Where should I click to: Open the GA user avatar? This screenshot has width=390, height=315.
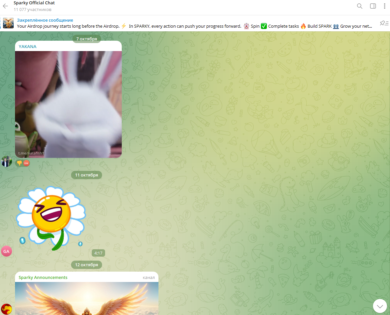[6, 251]
